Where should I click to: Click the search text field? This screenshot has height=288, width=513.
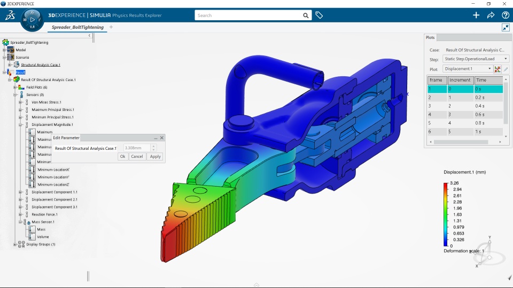(248, 15)
